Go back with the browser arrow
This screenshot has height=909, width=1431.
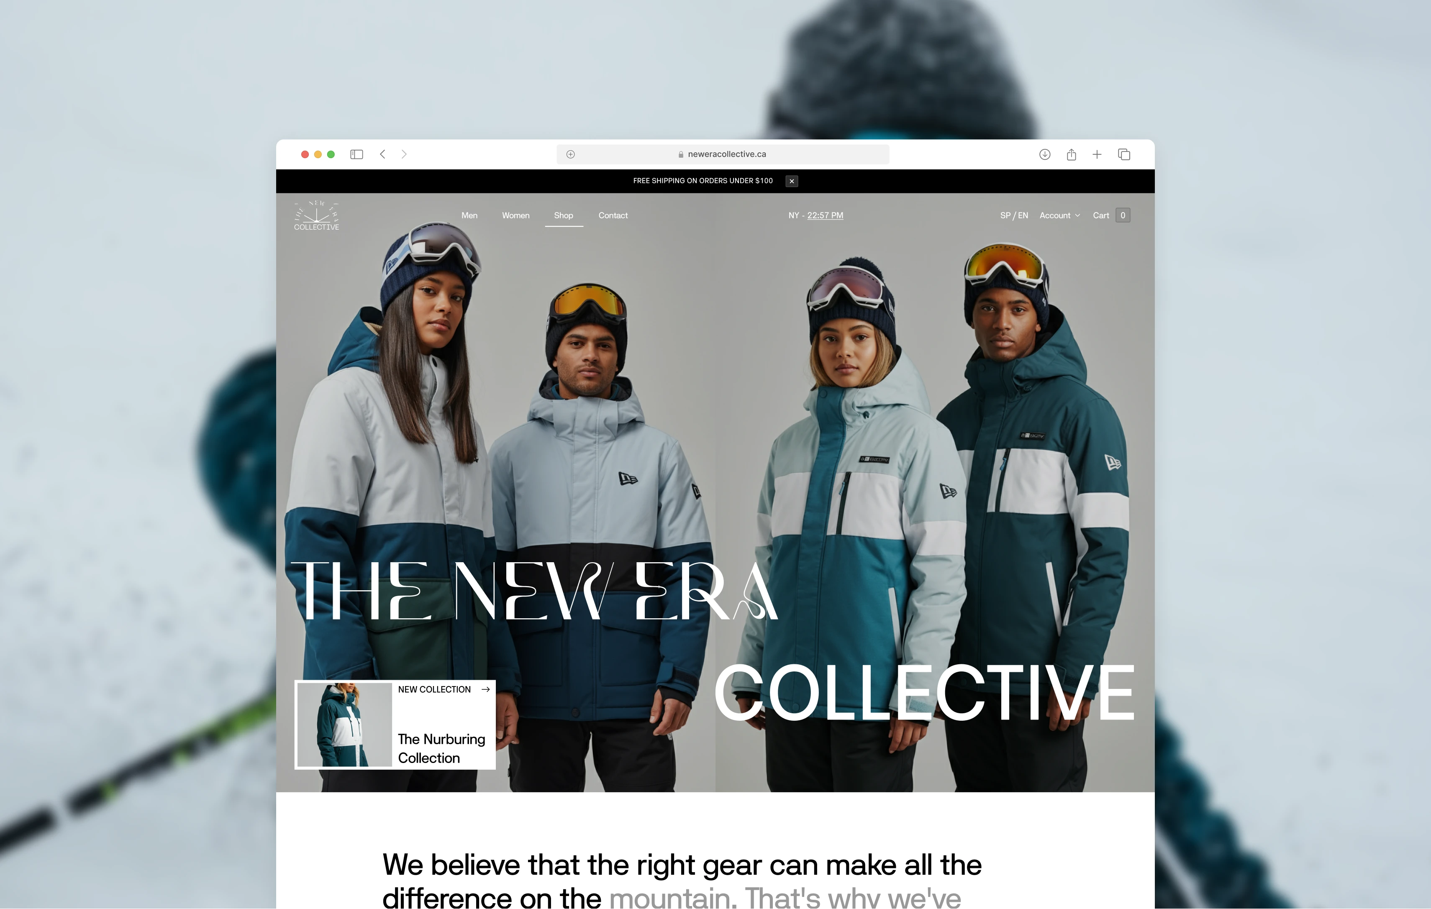click(383, 154)
